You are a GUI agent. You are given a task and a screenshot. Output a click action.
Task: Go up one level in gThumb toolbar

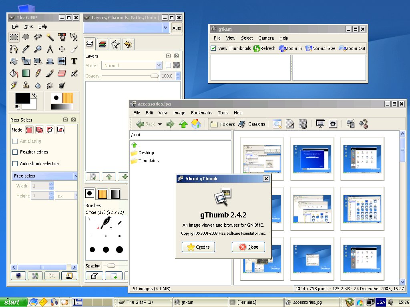[183, 124]
